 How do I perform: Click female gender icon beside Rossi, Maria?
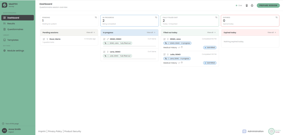pyautogui.click(x=47, y=39)
